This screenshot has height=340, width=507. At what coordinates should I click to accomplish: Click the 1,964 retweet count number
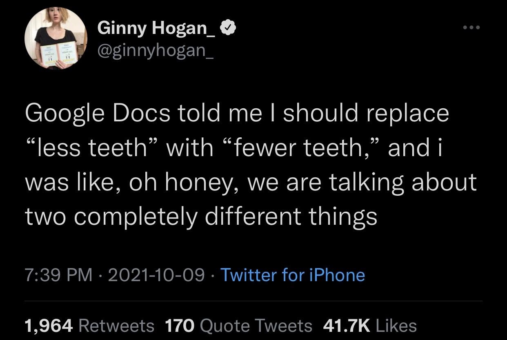tap(49, 326)
